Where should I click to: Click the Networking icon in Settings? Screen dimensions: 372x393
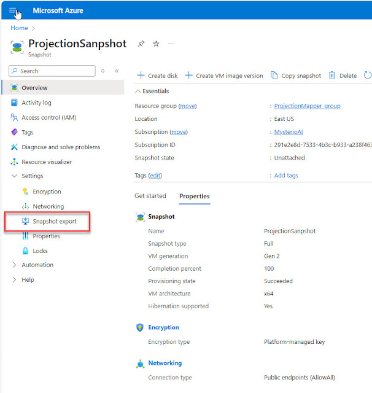(25, 206)
